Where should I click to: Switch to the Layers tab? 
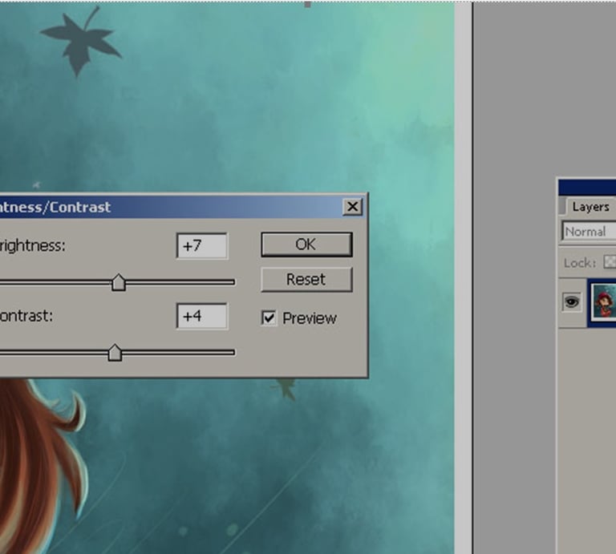[590, 207]
